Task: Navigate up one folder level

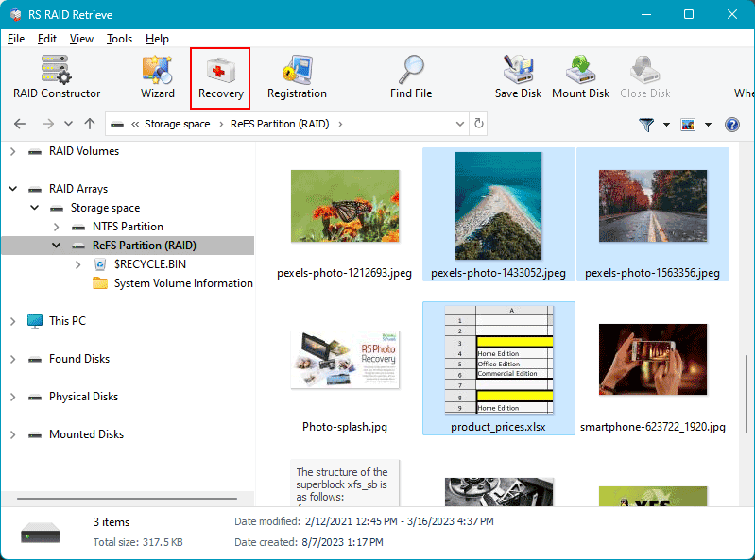Action: click(x=90, y=124)
